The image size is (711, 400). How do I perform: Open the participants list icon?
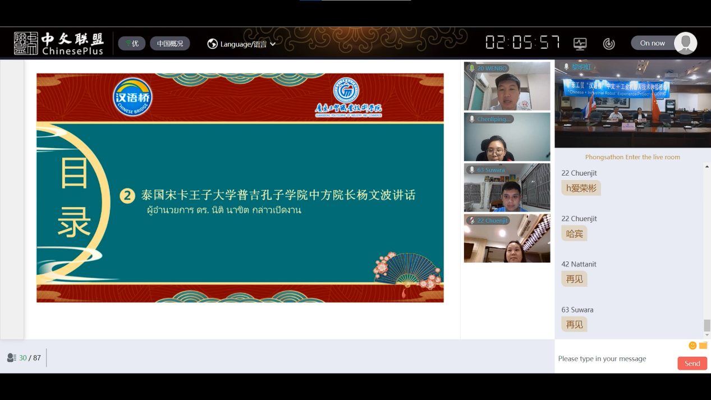click(11, 358)
